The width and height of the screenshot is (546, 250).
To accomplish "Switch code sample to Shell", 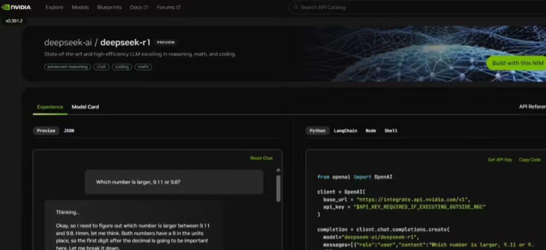I will 391,131.
